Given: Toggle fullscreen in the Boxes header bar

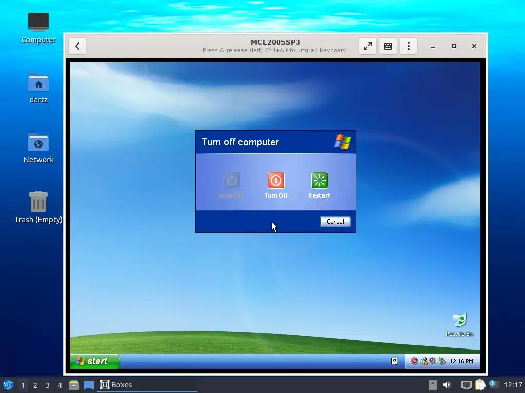Looking at the screenshot, I should [367, 46].
